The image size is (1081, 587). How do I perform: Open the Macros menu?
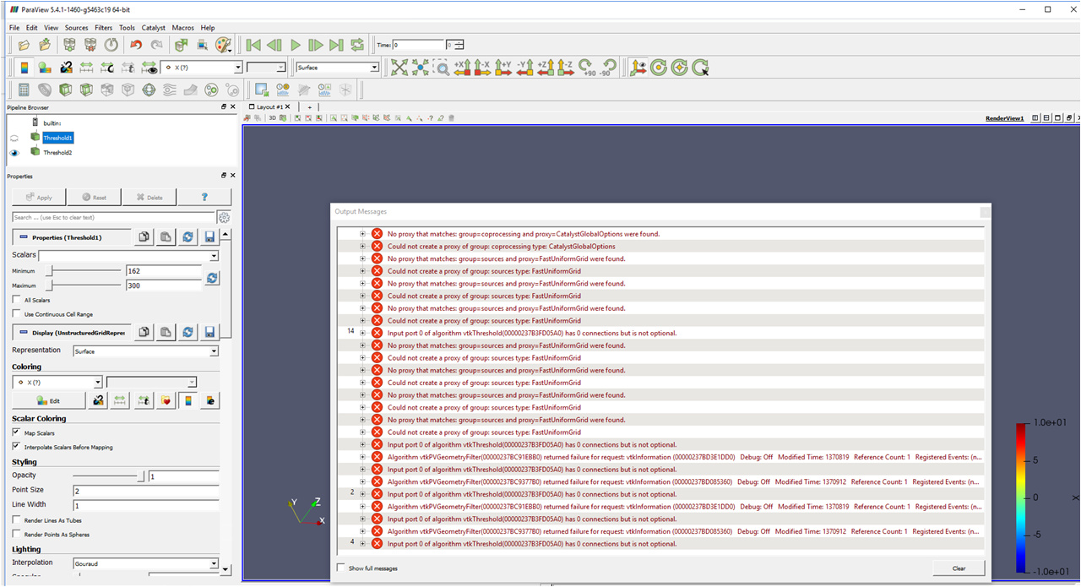(183, 28)
